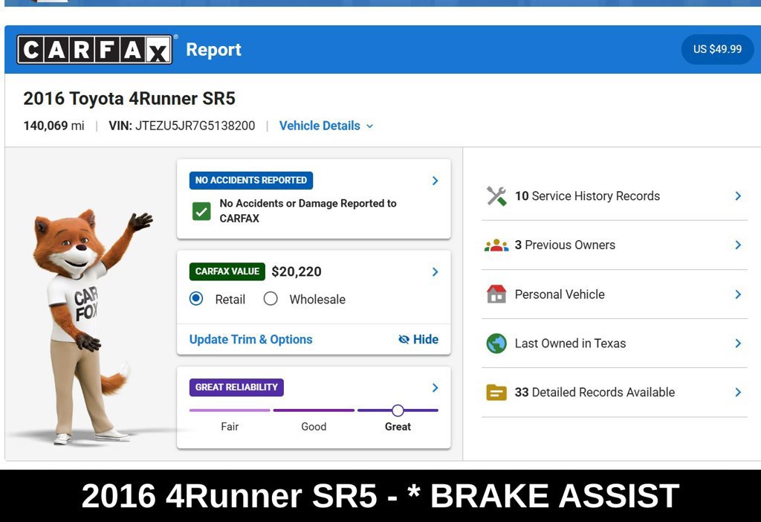Screen dimensions: 761x522
Task: Expand the Vehicle Details dropdown
Action: [x=326, y=126]
